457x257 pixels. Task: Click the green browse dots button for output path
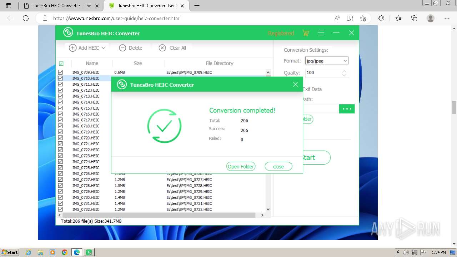[x=347, y=109]
